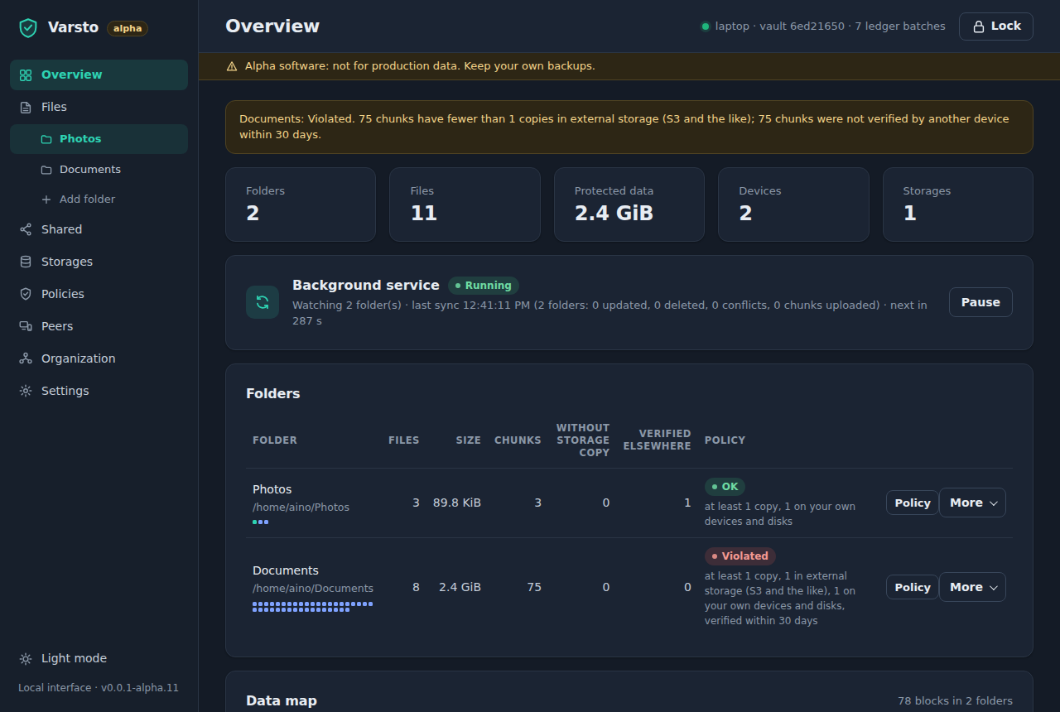Open the Peers page
Image resolution: width=1060 pixels, height=712 pixels.
99,326
